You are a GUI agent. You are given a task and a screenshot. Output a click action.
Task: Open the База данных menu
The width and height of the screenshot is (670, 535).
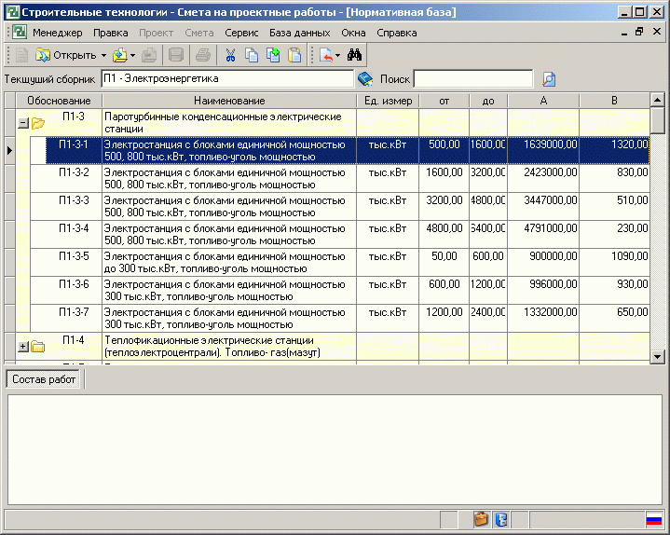coord(299,33)
